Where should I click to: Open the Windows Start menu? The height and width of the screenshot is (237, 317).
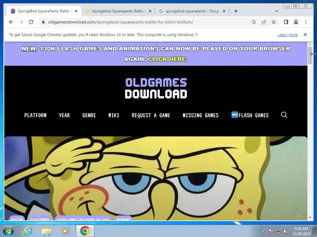click(x=8, y=231)
